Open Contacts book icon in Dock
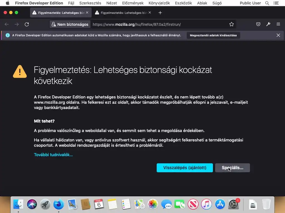This screenshot has height=213, width=285. point(86,204)
